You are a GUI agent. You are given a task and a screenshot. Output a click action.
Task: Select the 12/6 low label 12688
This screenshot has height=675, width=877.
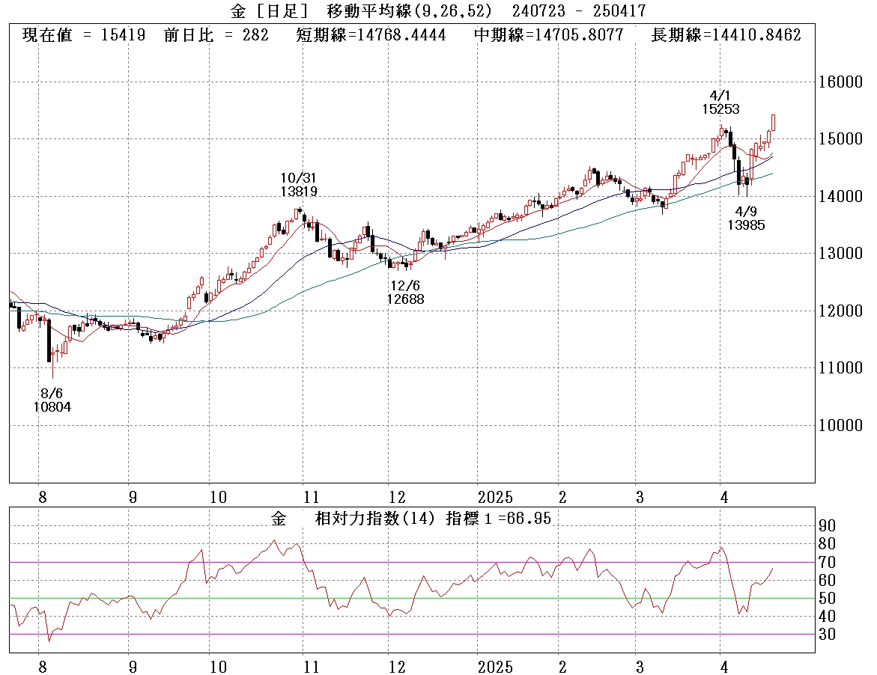(x=405, y=299)
